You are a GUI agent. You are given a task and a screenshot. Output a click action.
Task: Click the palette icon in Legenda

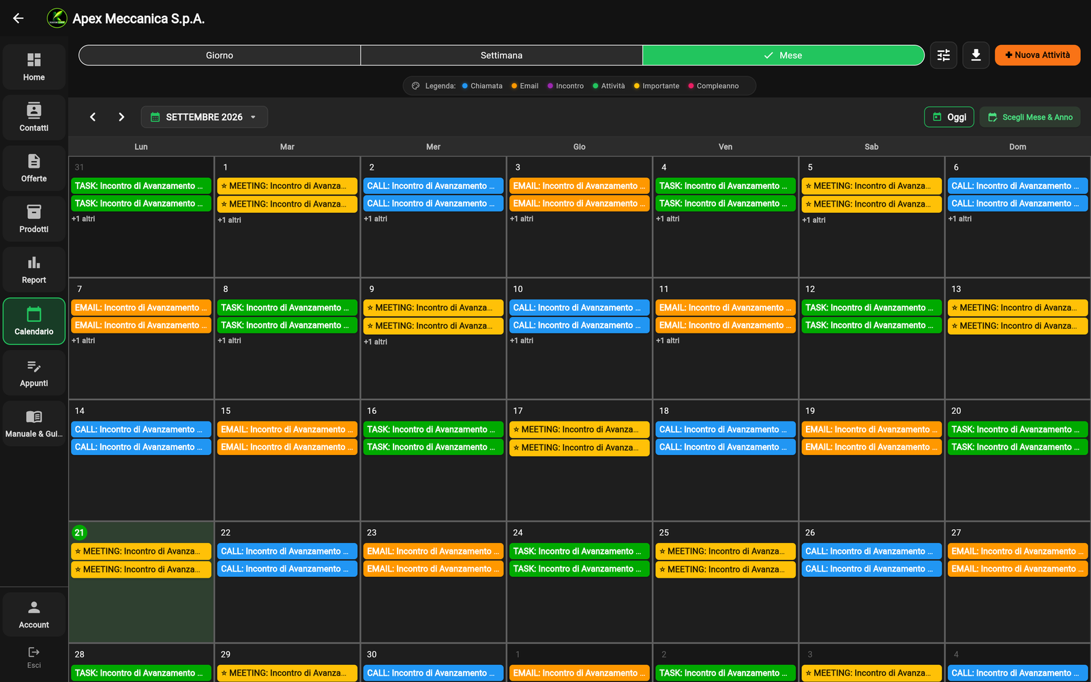pos(416,86)
